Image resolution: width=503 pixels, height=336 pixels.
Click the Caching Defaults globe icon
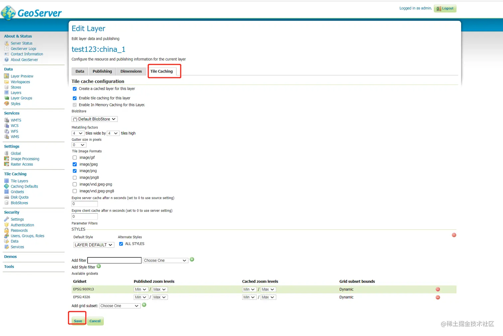tap(6, 186)
